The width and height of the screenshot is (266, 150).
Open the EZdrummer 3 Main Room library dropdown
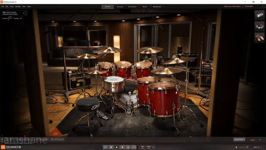(x=233, y=6)
